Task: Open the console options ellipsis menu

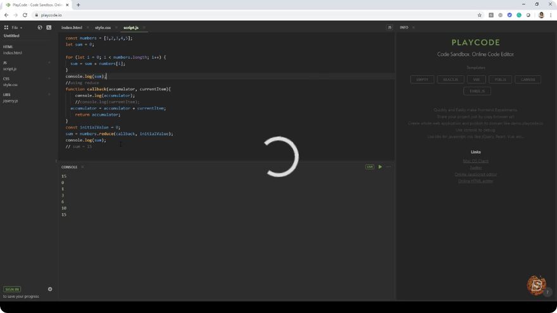Action: [388, 167]
